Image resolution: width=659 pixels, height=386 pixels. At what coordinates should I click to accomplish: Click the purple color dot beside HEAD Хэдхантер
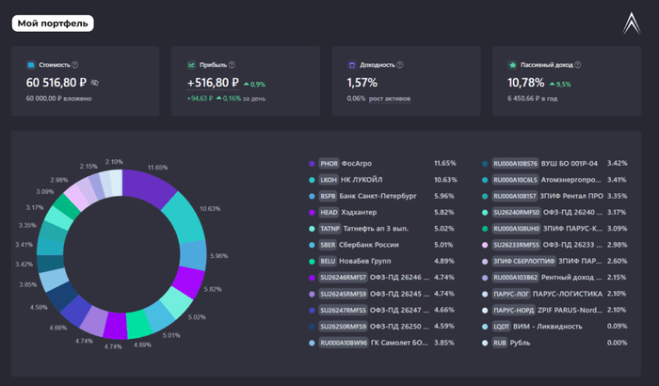click(312, 212)
